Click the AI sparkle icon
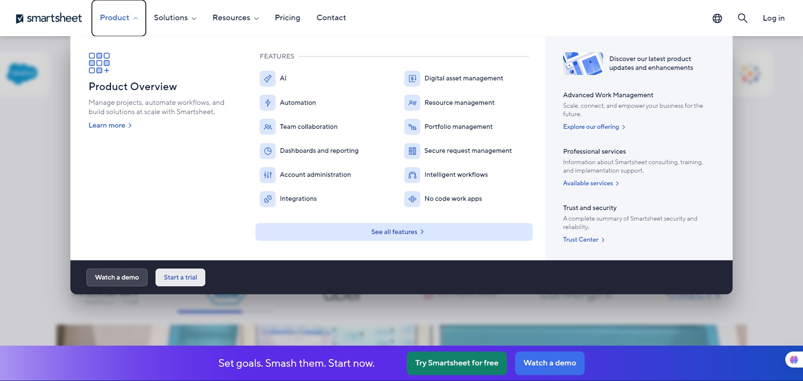Image resolution: width=803 pixels, height=381 pixels. click(268, 79)
